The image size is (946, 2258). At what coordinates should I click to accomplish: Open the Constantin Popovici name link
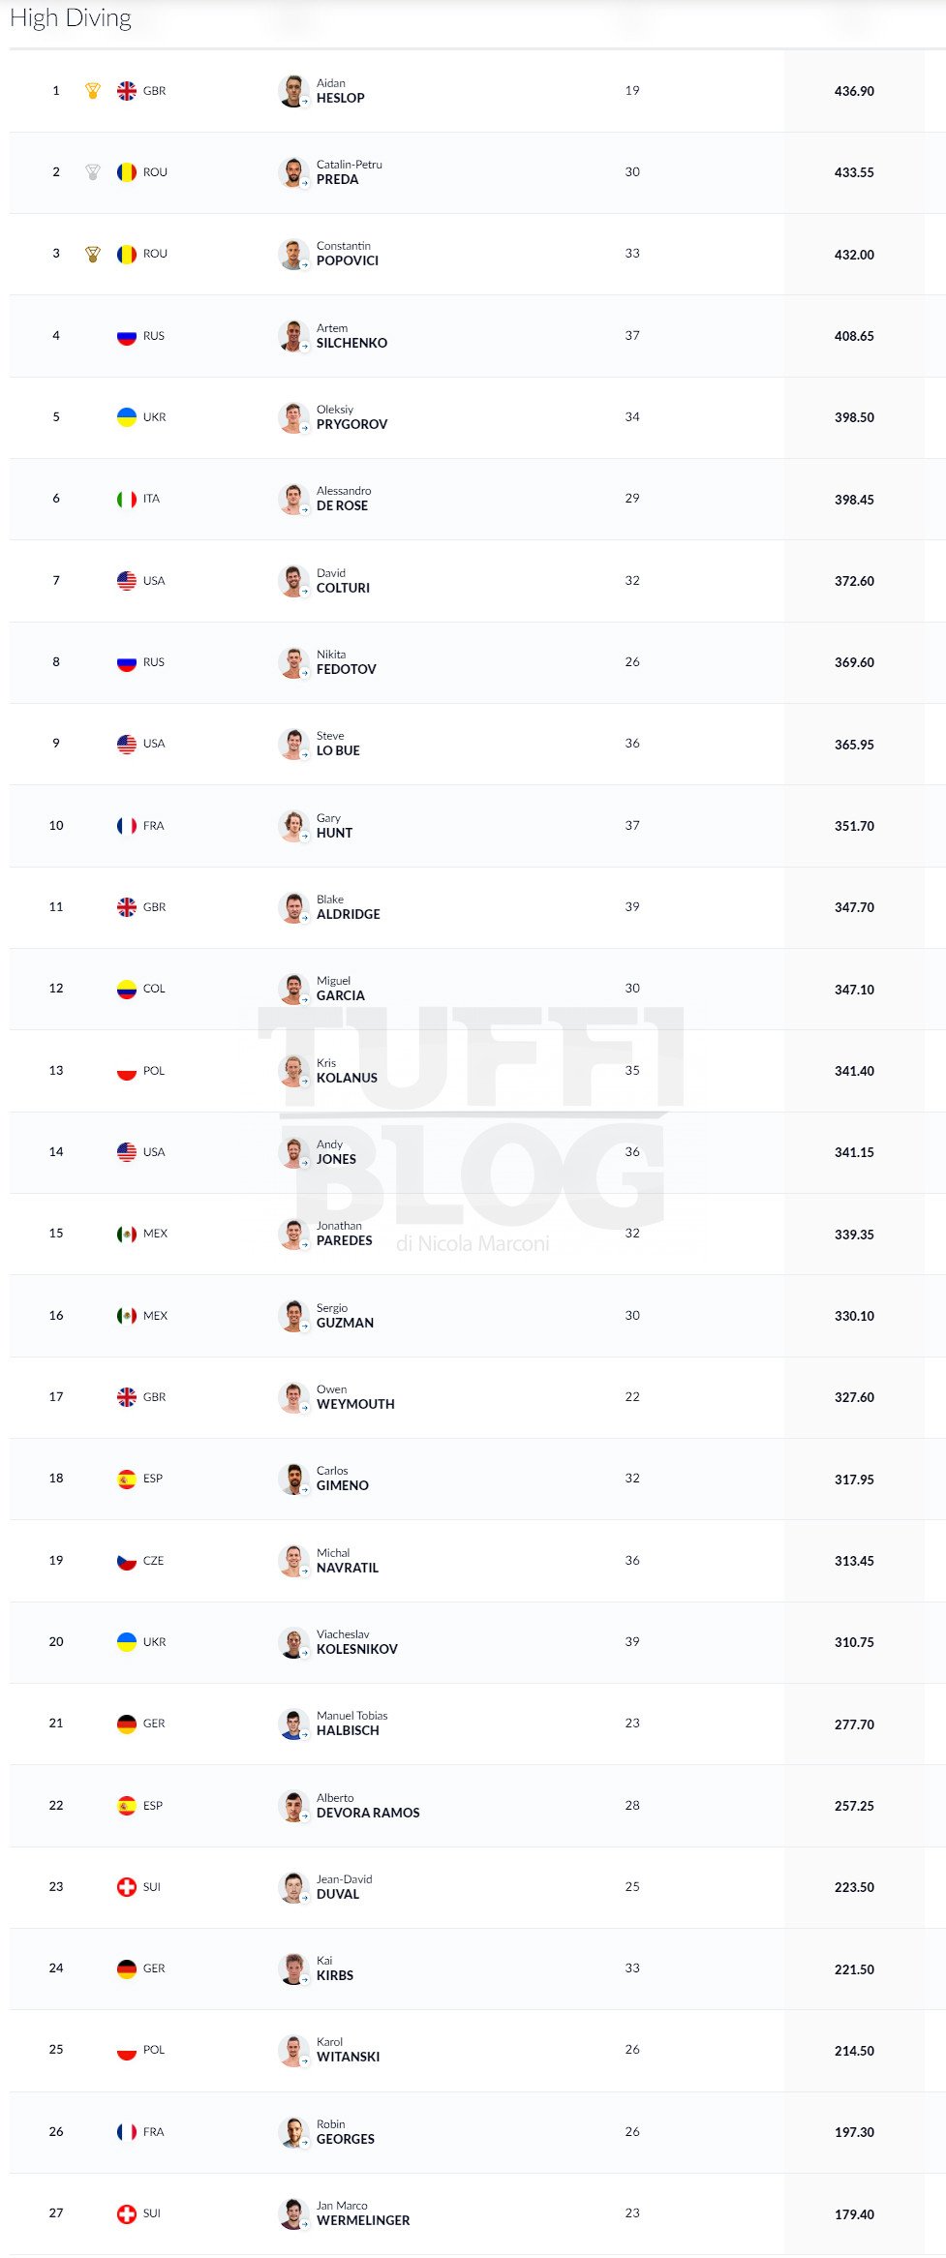click(x=348, y=254)
